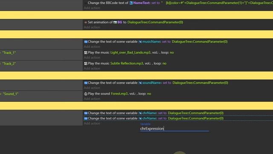The image size is (273, 154).
Task: Click the variable icon beside soundName
Action: 140,83
